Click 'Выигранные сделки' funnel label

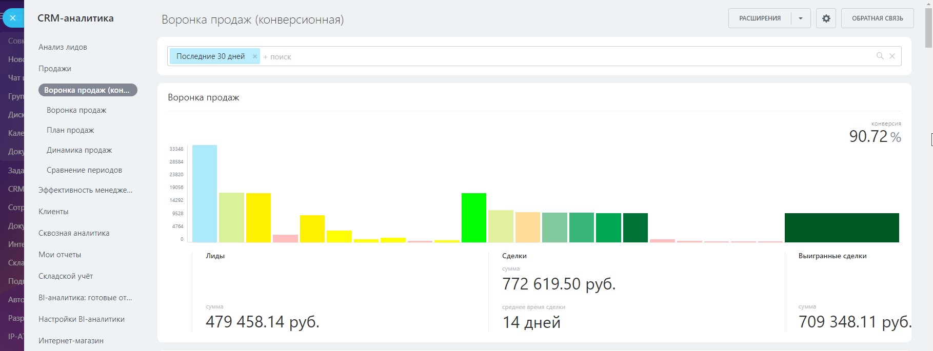[x=832, y=256]
